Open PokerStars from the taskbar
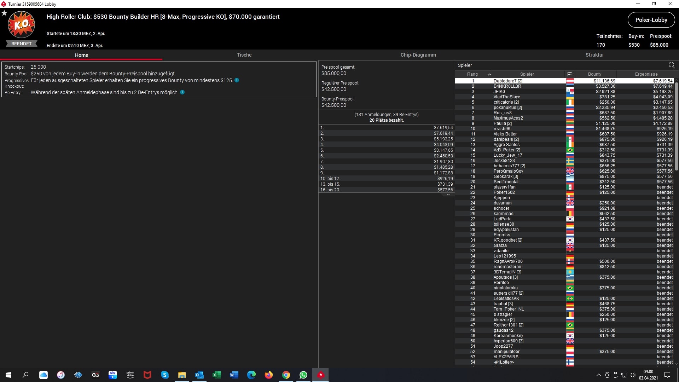 (x=320, y=375)
